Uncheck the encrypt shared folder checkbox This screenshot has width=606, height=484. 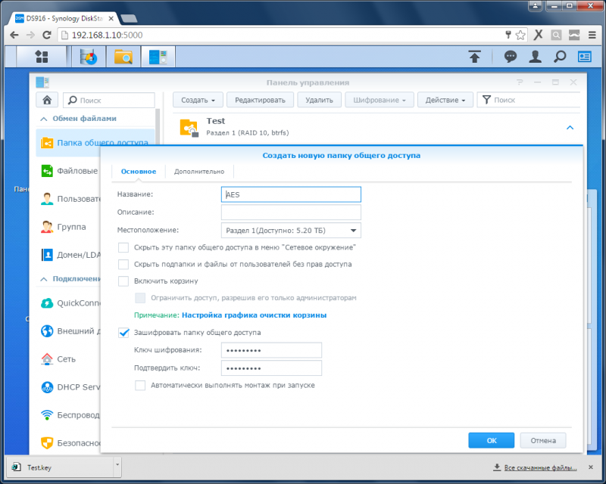tap(123, 333)
